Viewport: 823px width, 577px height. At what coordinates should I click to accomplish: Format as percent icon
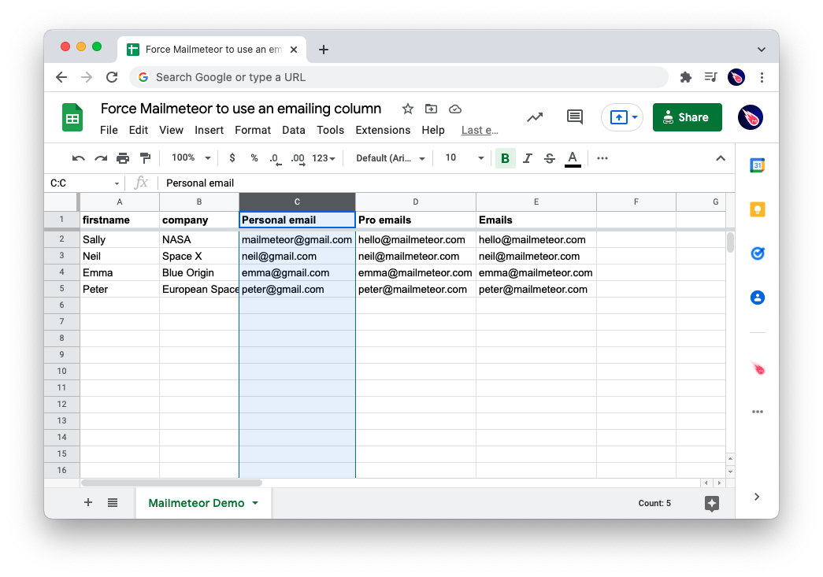click(x=254, y=158)
